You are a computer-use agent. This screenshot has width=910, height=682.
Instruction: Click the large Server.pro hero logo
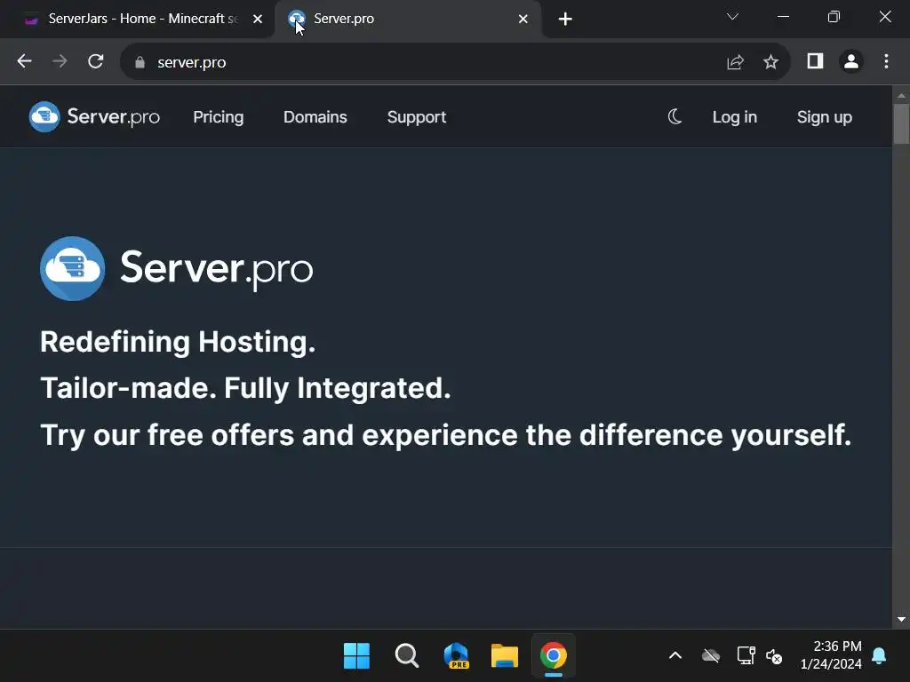point(177,268)
